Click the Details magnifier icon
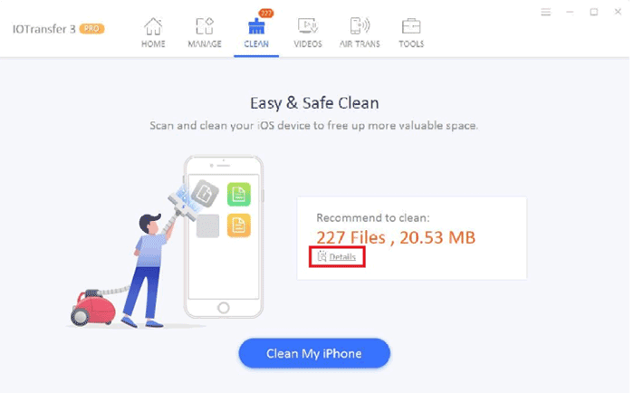This screenshot has width=634, height=393. [322, 256]
